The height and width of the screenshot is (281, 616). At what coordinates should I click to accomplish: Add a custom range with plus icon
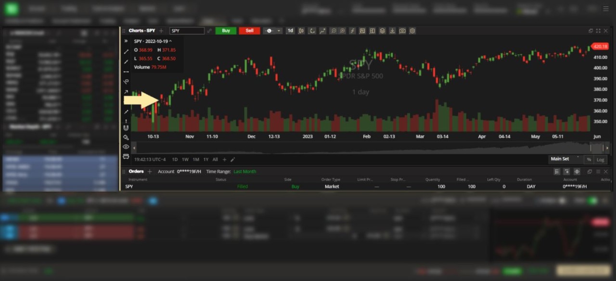(224, 159)
